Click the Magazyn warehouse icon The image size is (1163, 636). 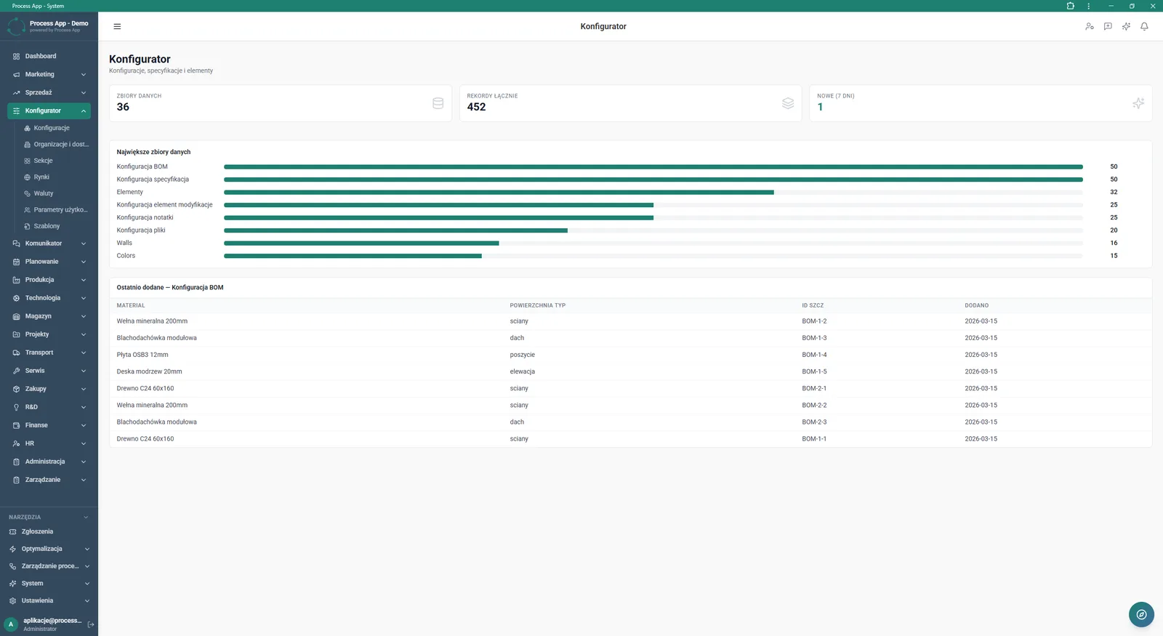tap(16, 316)
